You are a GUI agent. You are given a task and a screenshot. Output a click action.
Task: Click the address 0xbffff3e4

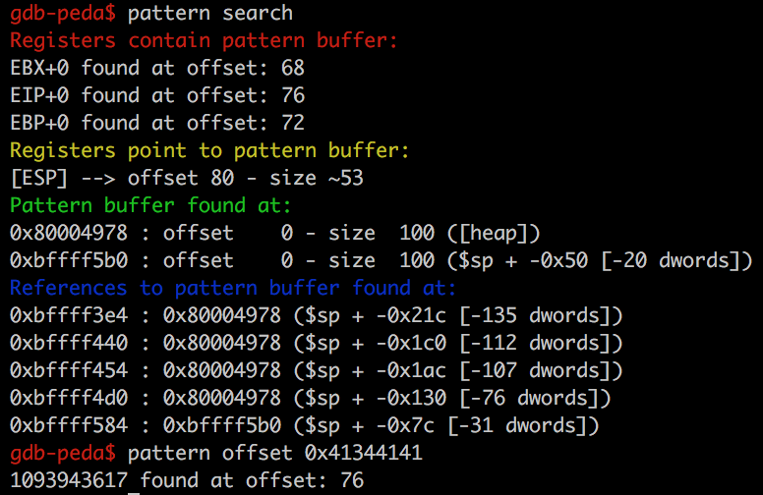(69, 316)
